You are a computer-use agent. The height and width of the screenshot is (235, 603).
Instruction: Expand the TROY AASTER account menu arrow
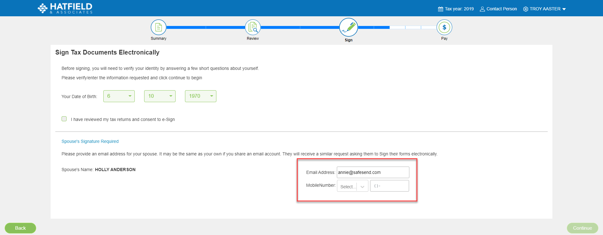(564, 9)
